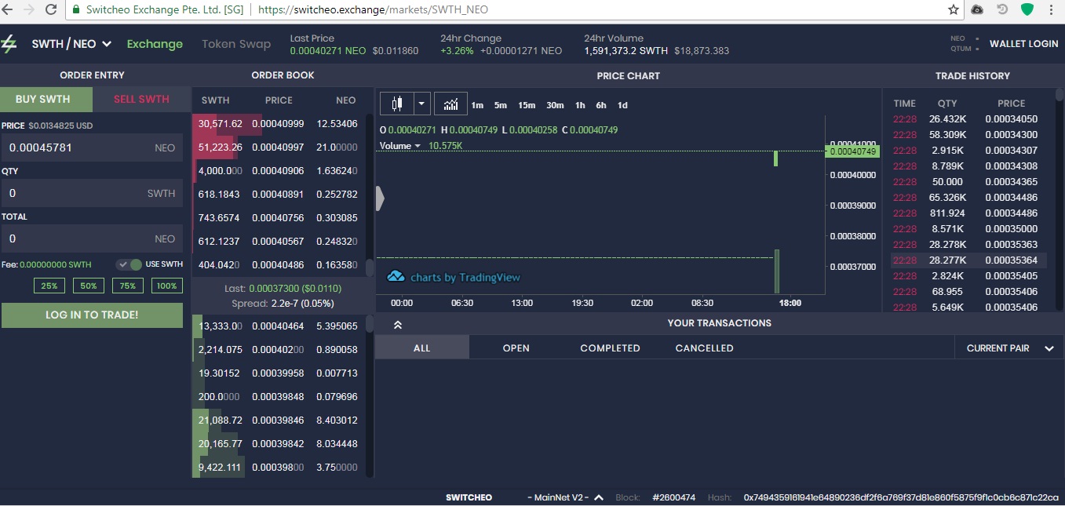Open SWTH / NEO market pair dropdown
Screen dimensions: 1065x506
(x=71, y=44)
